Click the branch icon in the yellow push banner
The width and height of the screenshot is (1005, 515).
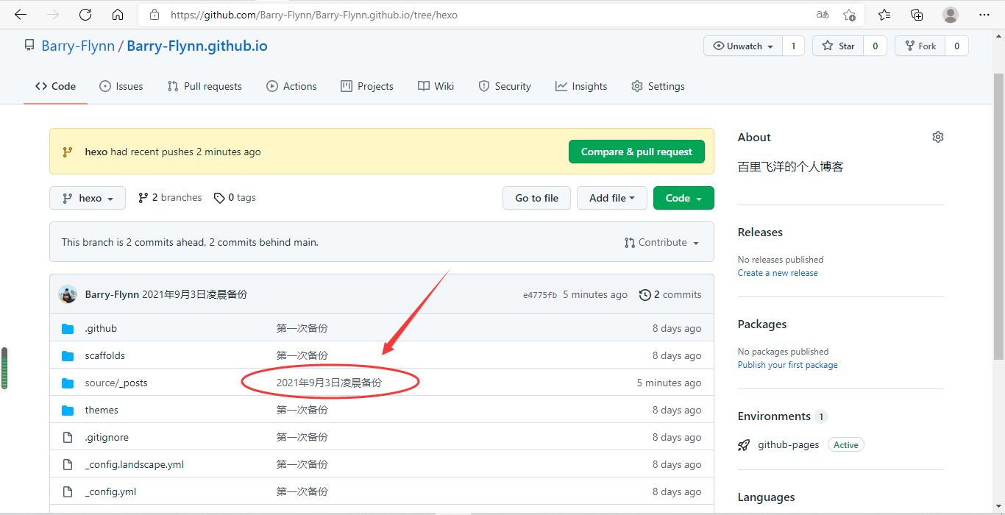coord(68,152)
